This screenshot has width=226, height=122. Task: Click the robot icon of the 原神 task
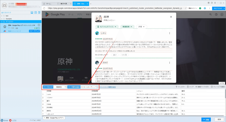[x=5, y=27]
